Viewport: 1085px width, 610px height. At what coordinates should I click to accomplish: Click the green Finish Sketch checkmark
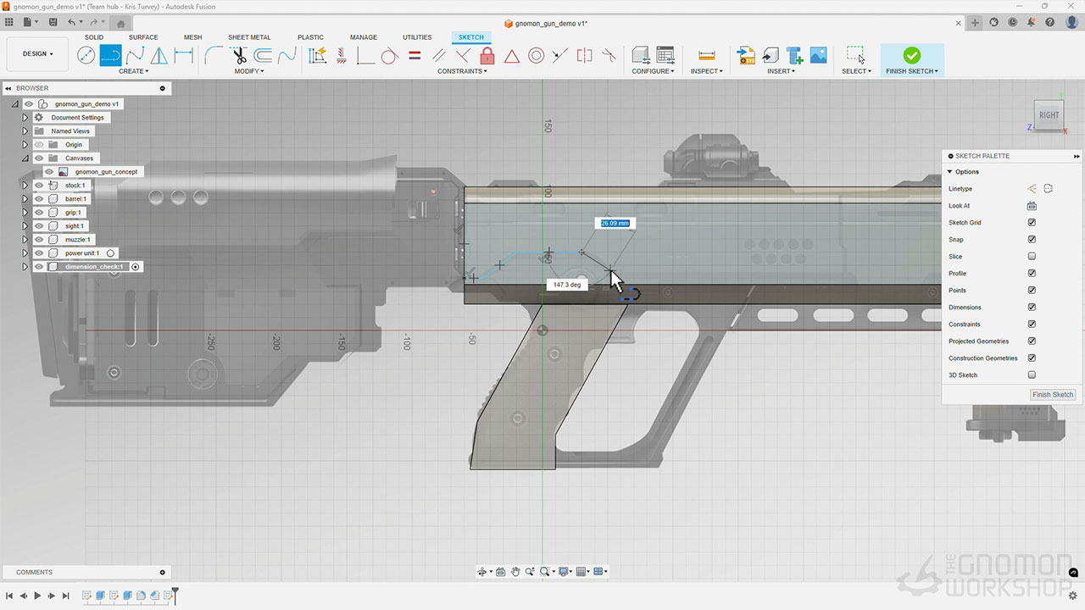tap(911, 55)
